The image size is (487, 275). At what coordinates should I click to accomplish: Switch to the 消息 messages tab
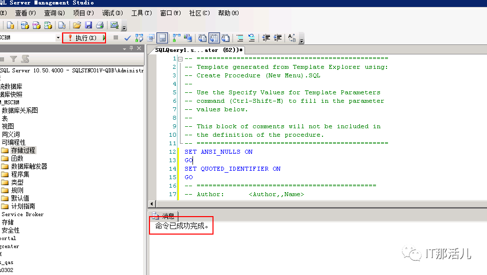[x=163, y=216]
